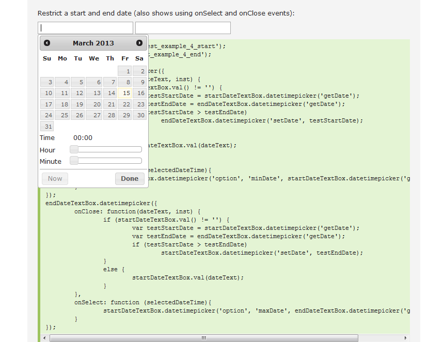Select March 1 in the calendar
The width and height of the screenshot is (428, 342).
tap(125, 71)
